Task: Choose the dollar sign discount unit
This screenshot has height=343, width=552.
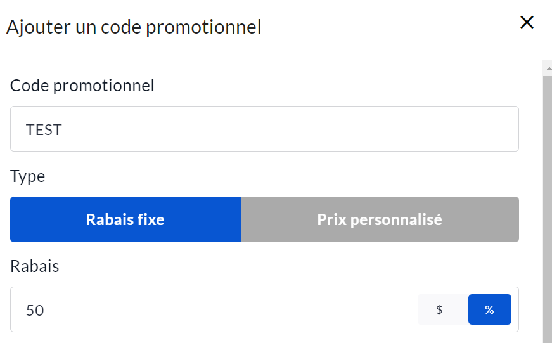Action: click(439, 309)
